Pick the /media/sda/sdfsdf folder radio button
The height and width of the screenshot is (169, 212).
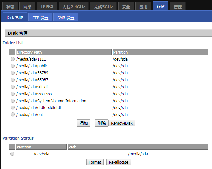click(x=13, y=87)
